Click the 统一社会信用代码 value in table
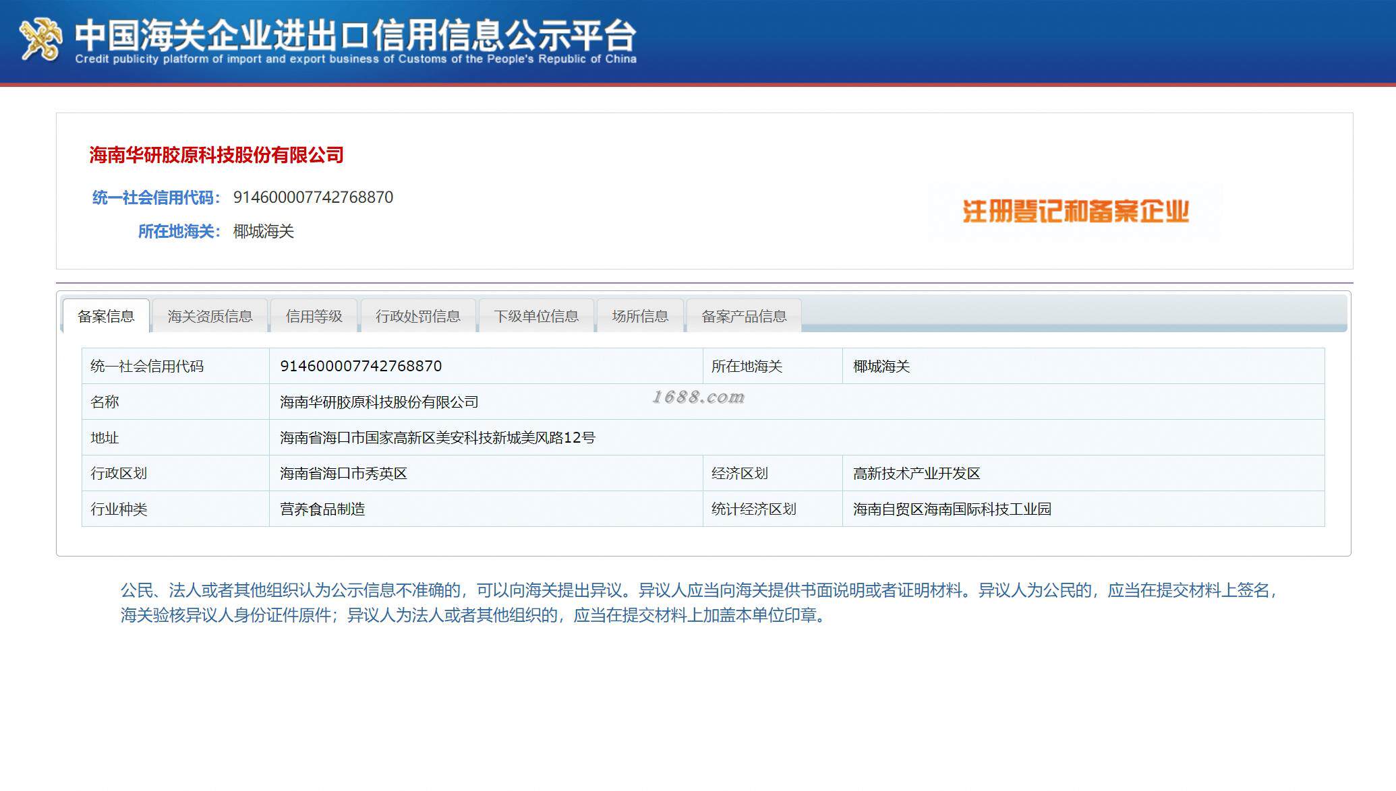The image size is (1396, 791). point(361,366)
